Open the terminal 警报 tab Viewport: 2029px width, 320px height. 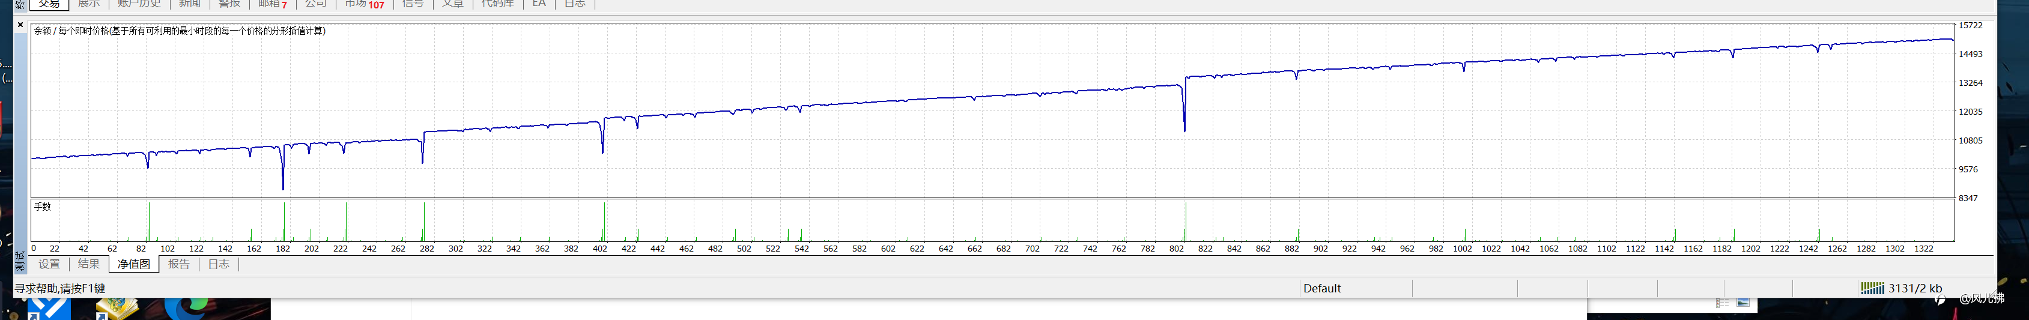point(229,4)
